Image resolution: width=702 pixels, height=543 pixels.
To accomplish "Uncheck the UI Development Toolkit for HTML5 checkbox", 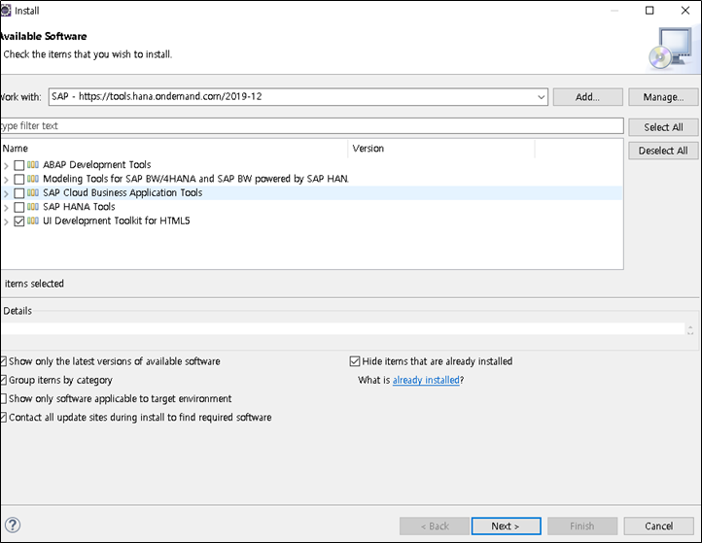I will click(x=18, y=221).
